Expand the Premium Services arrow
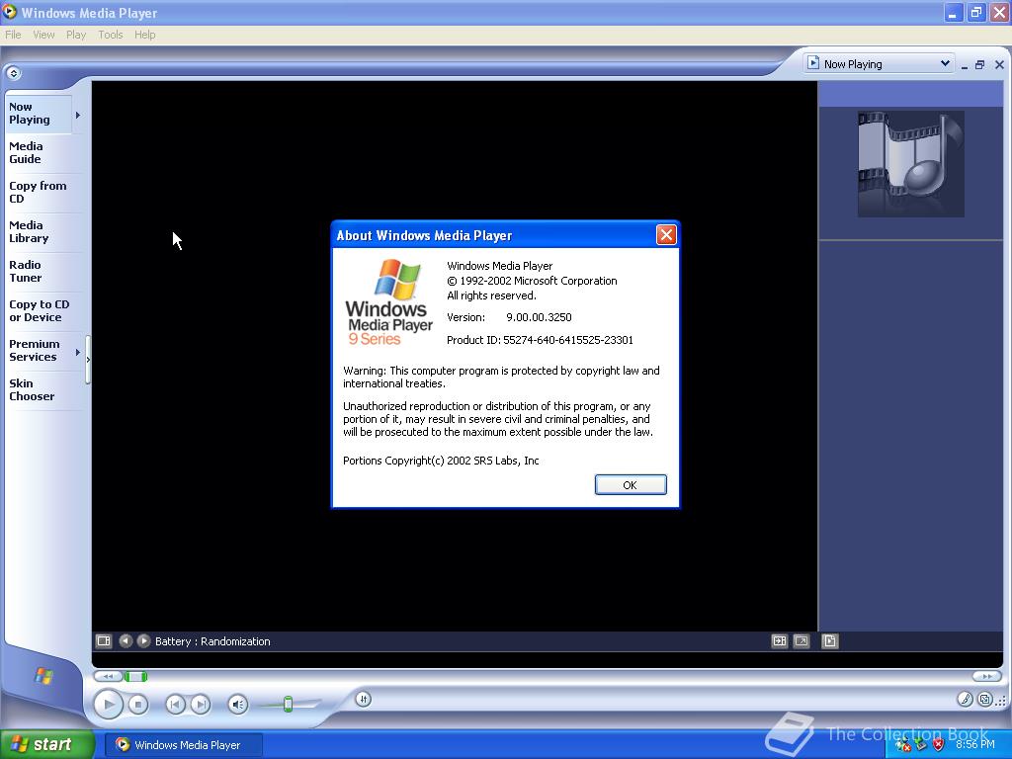Viewport: 1012px width, 759px height. pyautogui.click(x=78, y=350)
